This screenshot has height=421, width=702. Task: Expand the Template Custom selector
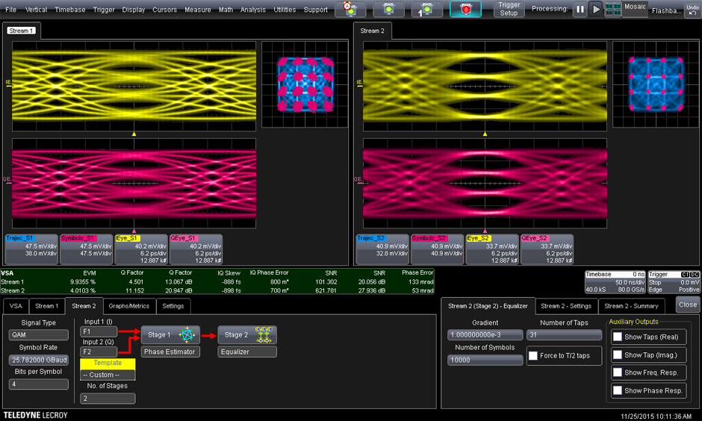coord(108,375)
